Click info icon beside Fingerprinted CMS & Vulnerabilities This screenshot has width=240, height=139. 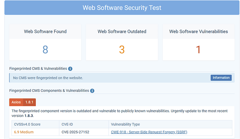[x=70, y=69]
